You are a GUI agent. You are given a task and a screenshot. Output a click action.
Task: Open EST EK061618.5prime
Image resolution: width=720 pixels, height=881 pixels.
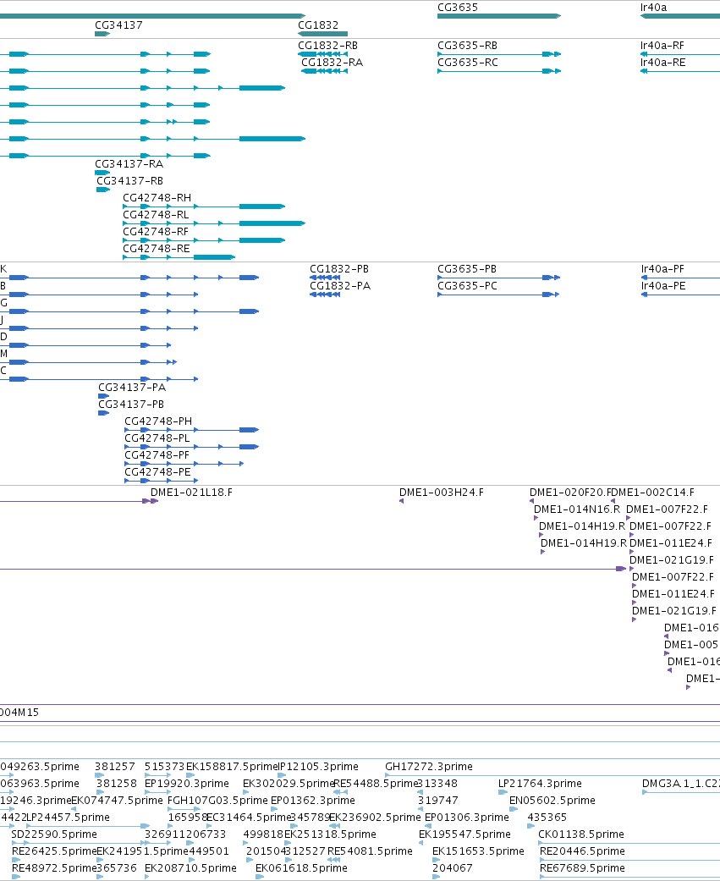click(301, 868)
